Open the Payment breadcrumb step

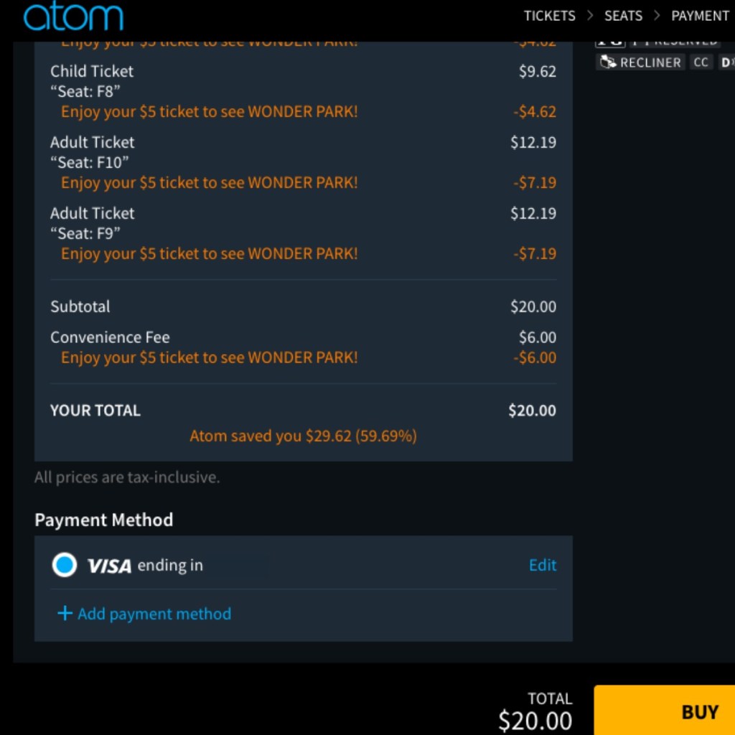[x=700, y=16]
